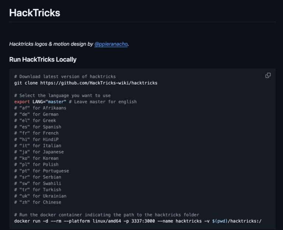The height and width of the screenshot is (230, 283).
Task: Click the Hacktricks logos & motion design text
Action: pyautogui.click(x=51, y=44)
